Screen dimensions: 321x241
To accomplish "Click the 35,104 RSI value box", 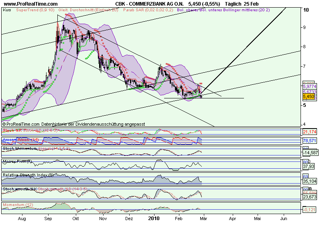I will [x=310, y=181].
